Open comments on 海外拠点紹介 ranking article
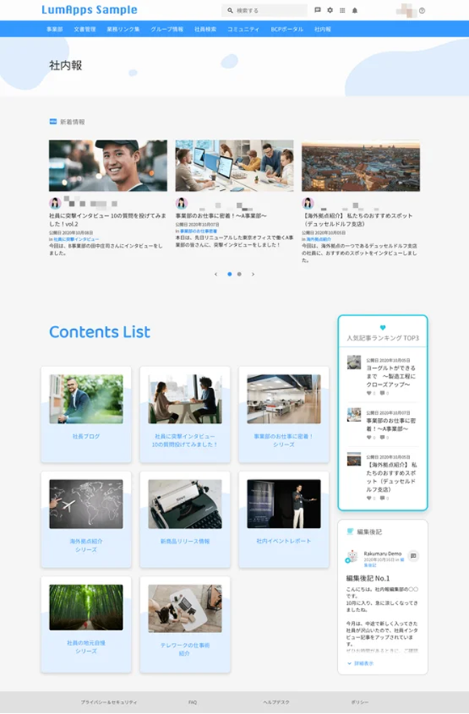This screenshot has height=714, width=469. point(382,498)
